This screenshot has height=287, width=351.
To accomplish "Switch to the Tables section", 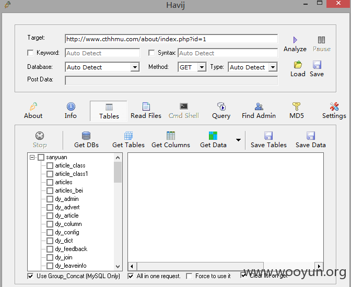I will (109, 111).
